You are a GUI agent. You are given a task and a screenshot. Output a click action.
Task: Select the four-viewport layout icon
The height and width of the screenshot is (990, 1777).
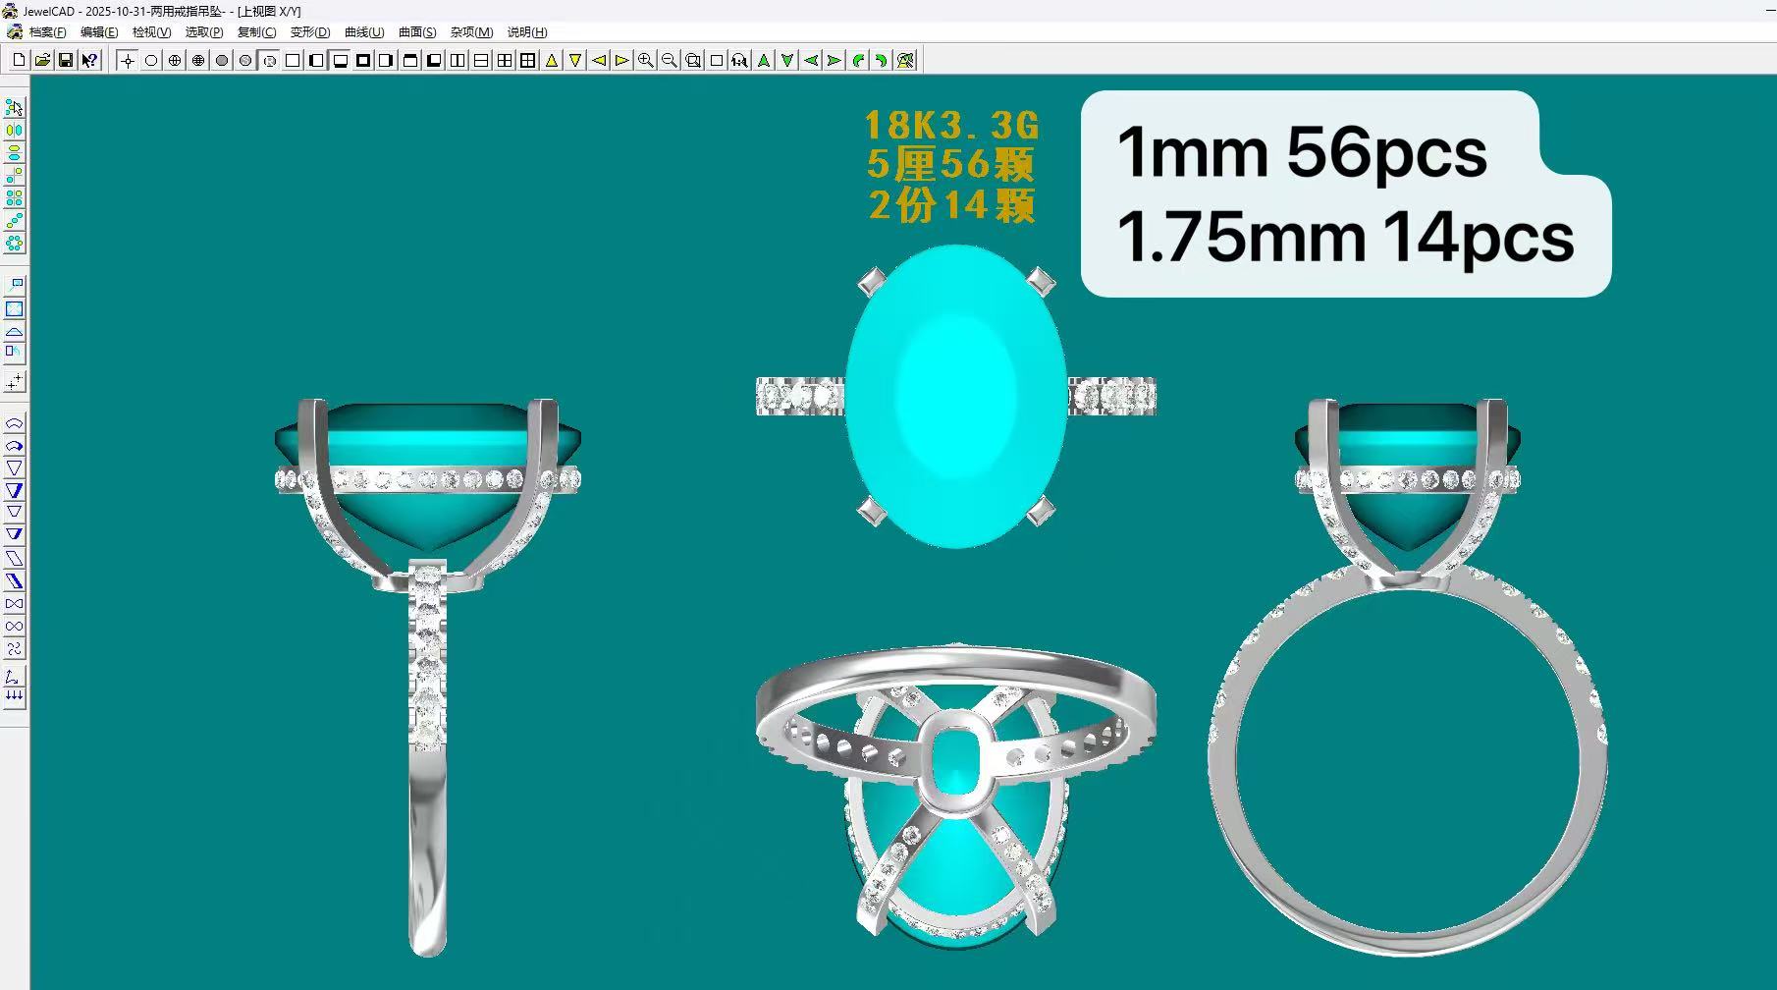504,60
